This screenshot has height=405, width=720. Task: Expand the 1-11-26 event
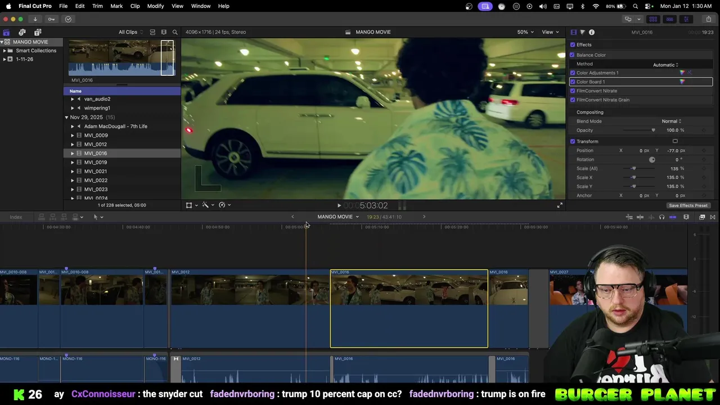(x=4, y=59)
